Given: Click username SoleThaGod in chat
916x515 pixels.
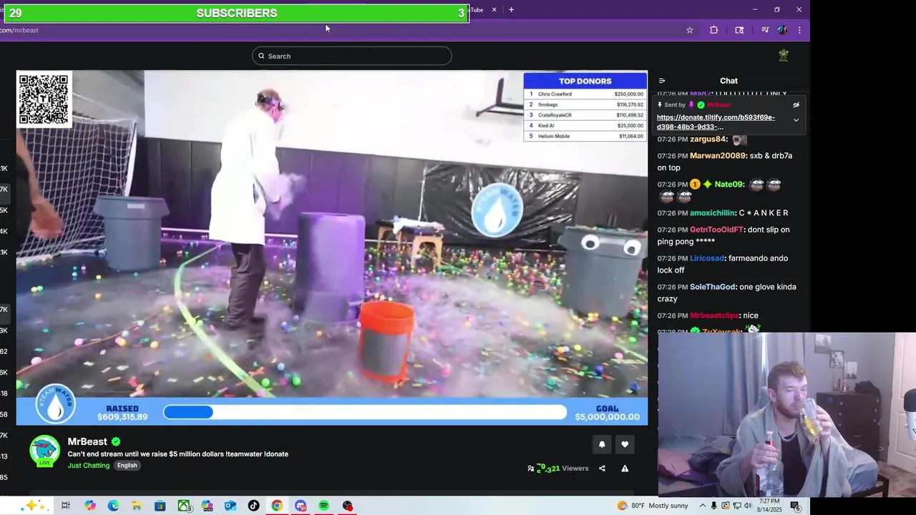Looking at the screenshot, I should [x=713, y=287].
